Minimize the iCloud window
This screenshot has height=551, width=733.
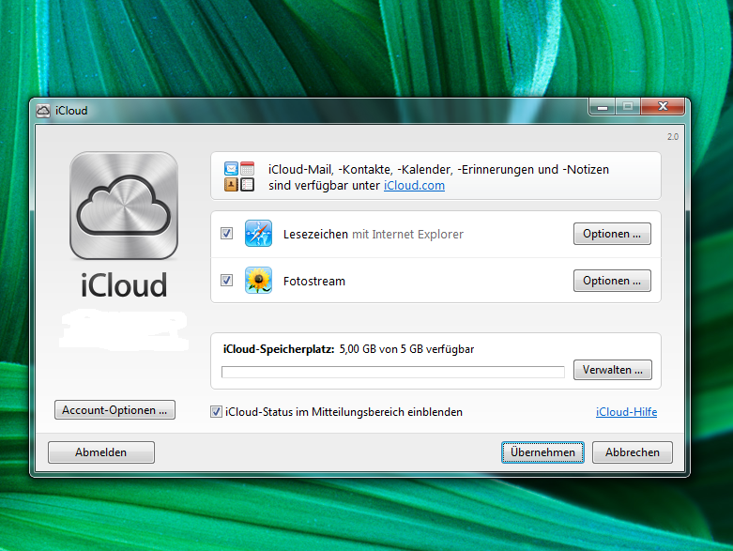602,107
